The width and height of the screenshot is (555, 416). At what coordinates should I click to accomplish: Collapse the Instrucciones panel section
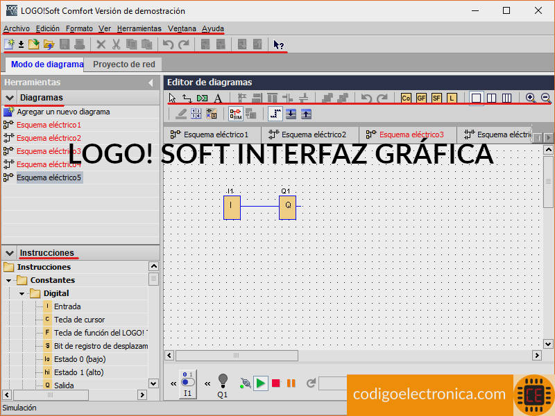click(10, 253)
